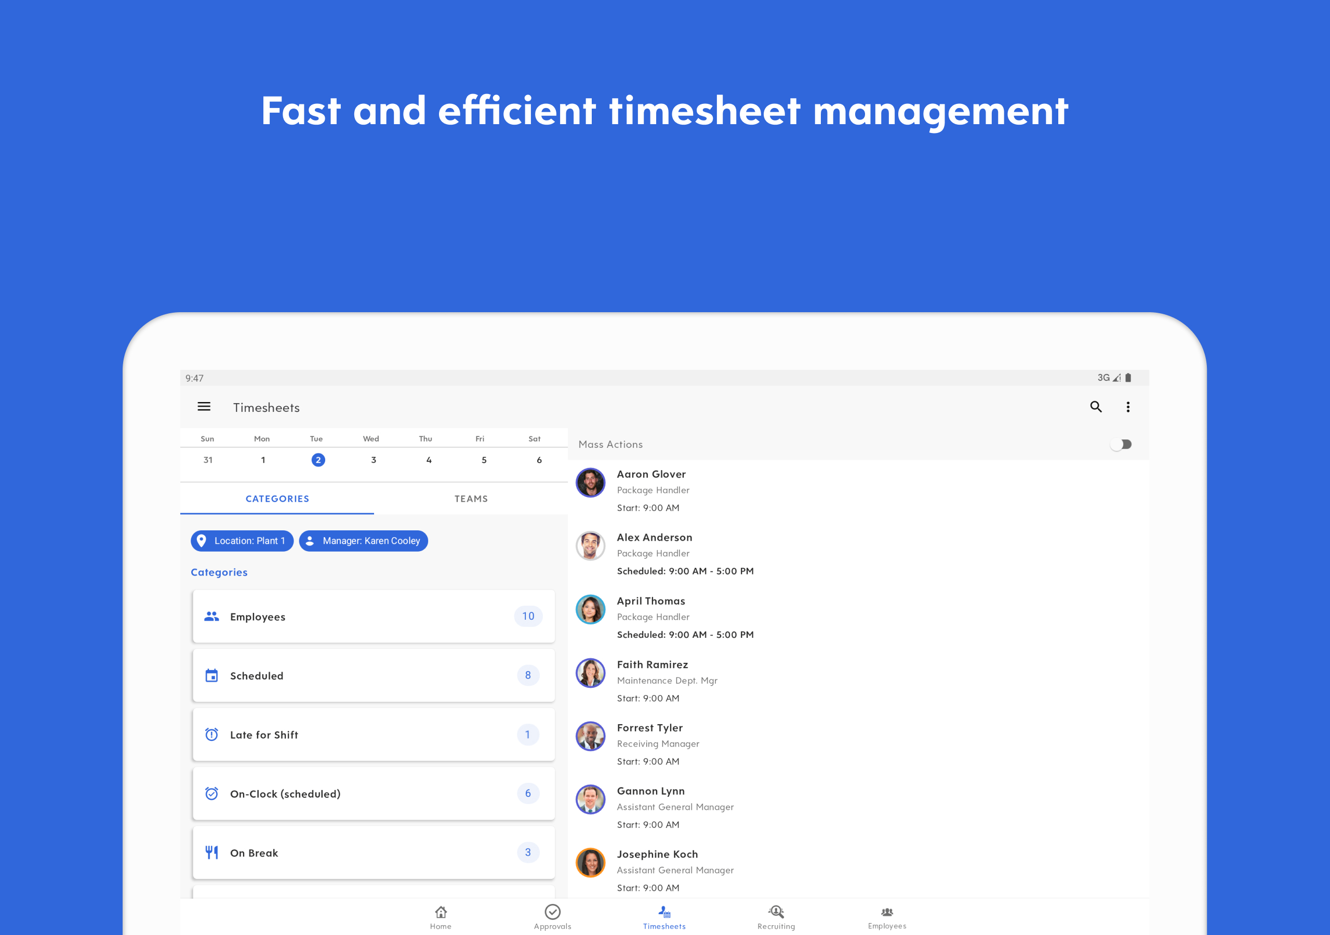Click the search magnifier icon

pos(1095,407)
